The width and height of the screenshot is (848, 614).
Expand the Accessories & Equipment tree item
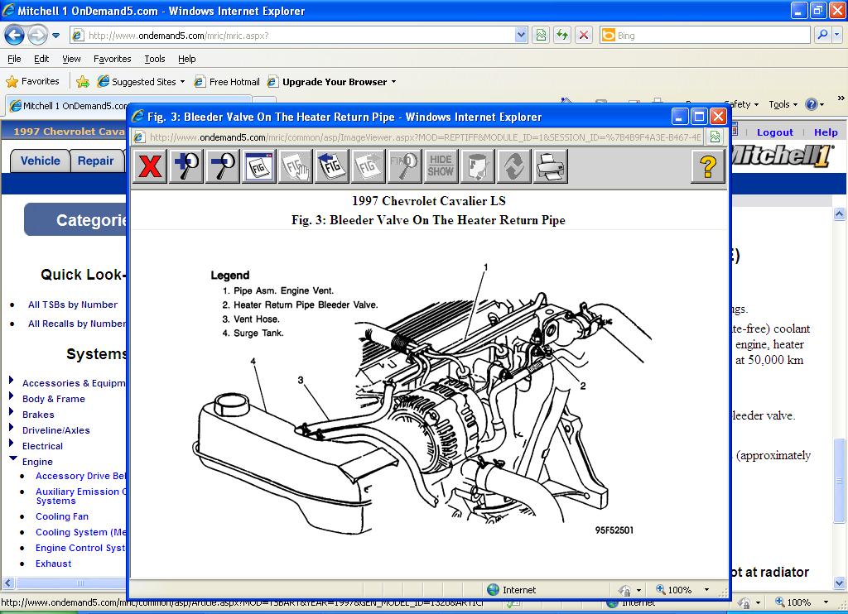pos(12,381)
